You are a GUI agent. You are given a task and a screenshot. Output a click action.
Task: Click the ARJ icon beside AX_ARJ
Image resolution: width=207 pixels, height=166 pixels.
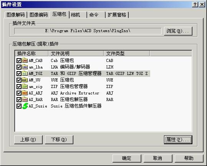tap(25, 93)
